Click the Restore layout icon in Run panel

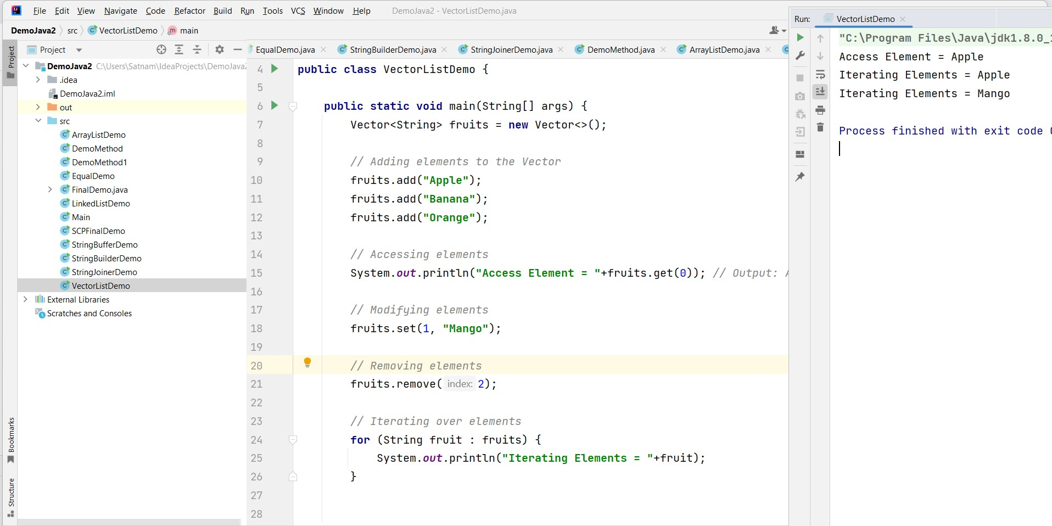[x=800, y=154]
